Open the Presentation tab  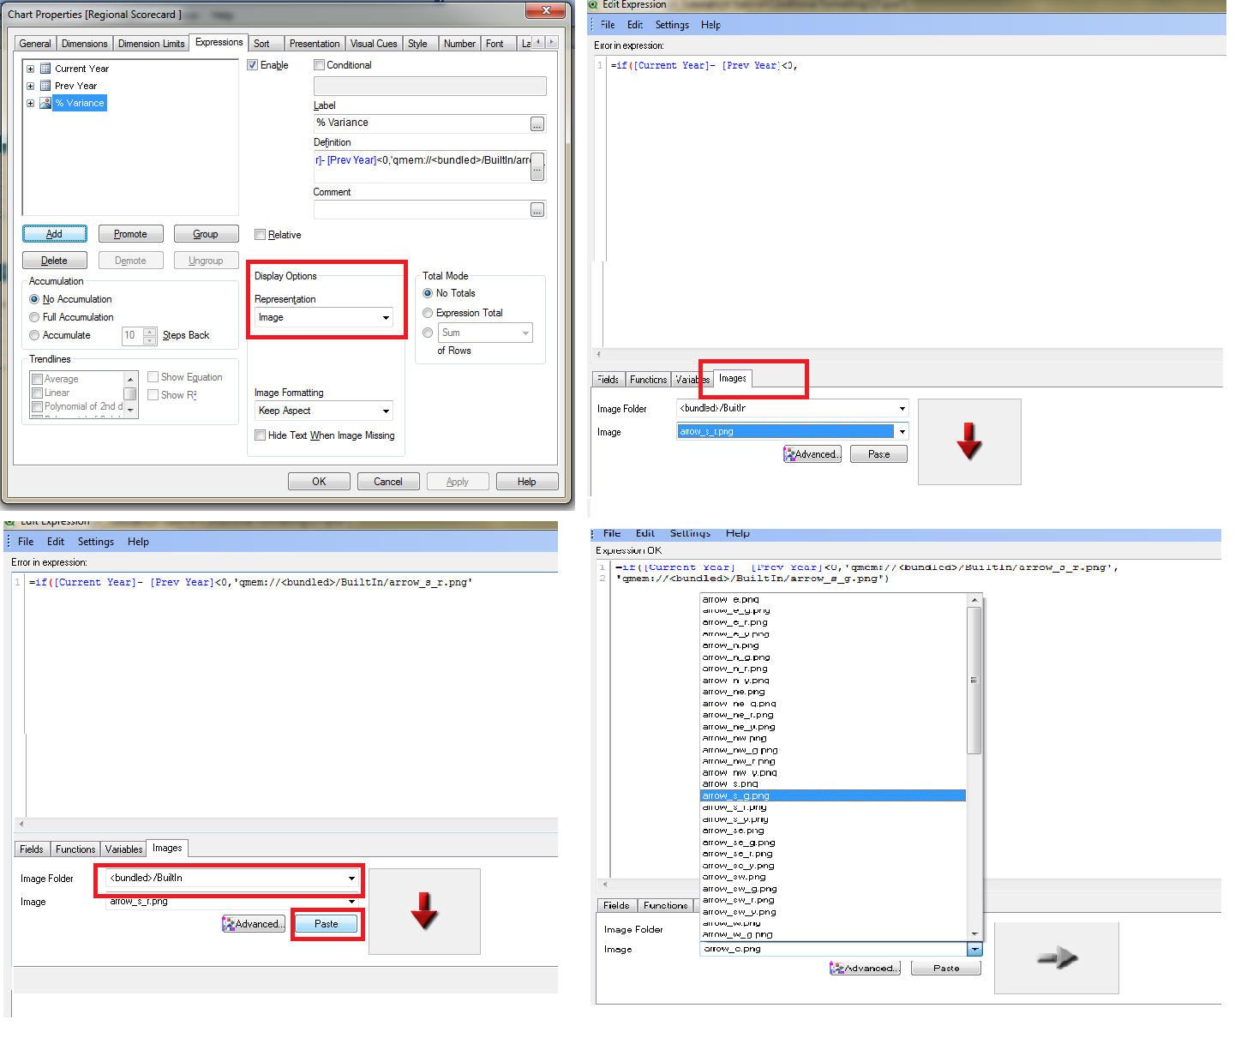(x=314, y=44)
